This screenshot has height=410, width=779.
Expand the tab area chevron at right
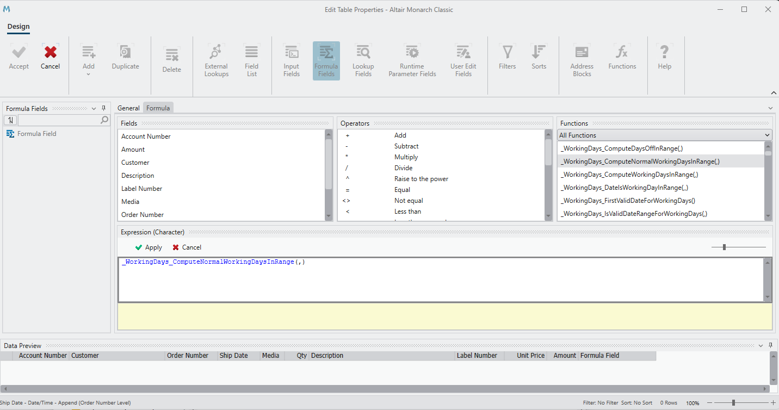coord(770,108)
